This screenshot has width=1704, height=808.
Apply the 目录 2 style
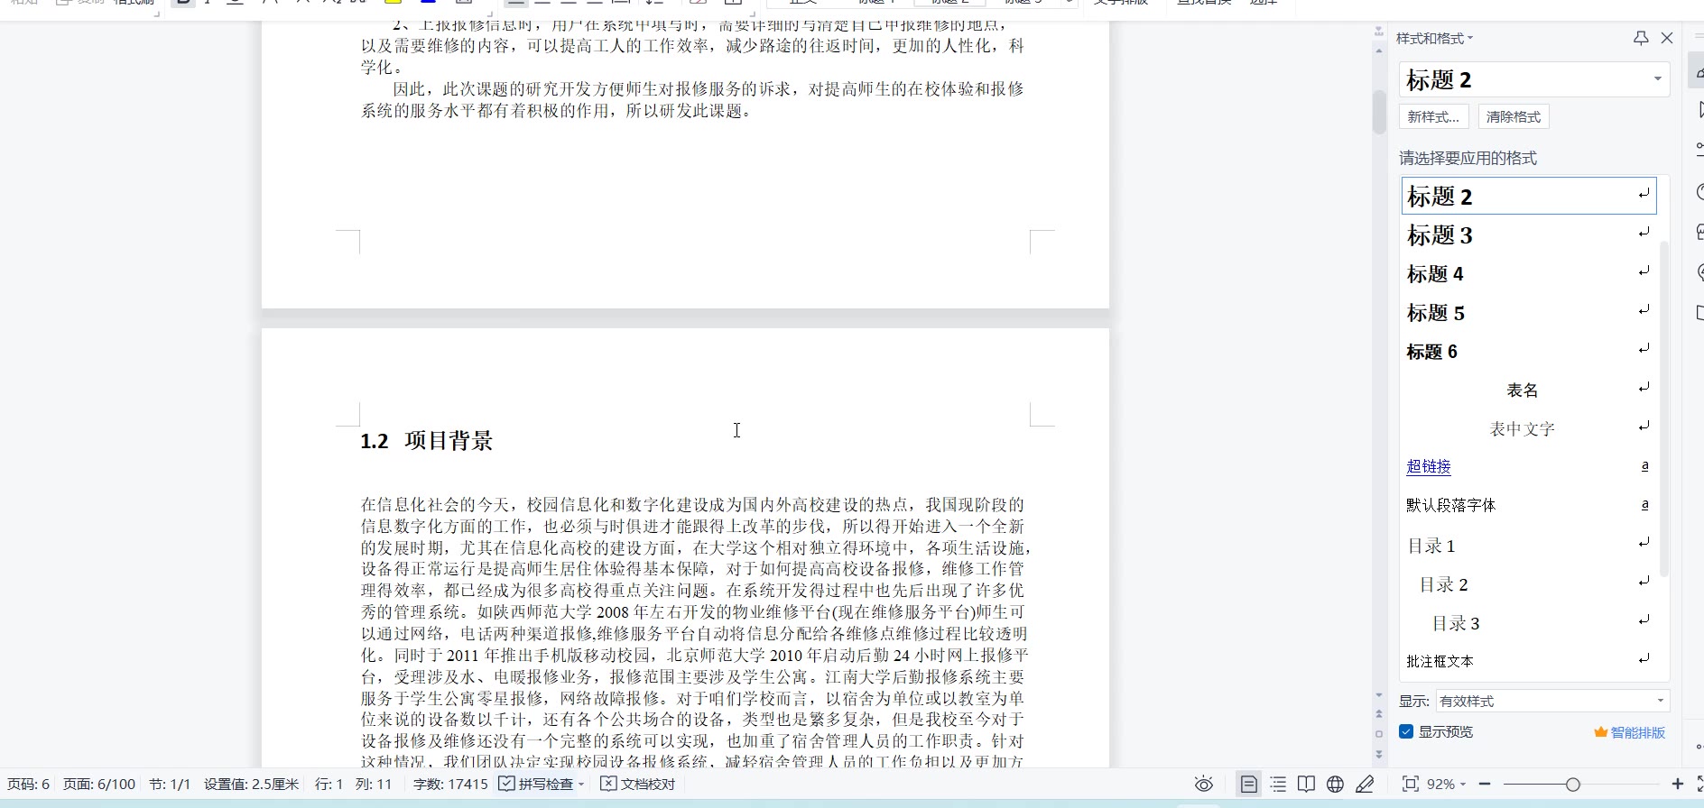[x=1528, y=583]
